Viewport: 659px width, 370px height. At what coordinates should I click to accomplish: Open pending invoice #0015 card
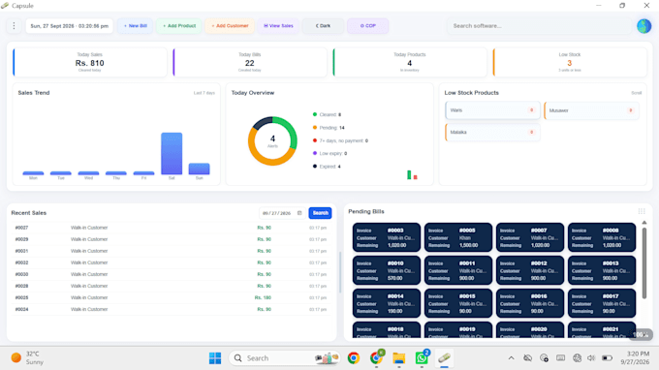458,303
